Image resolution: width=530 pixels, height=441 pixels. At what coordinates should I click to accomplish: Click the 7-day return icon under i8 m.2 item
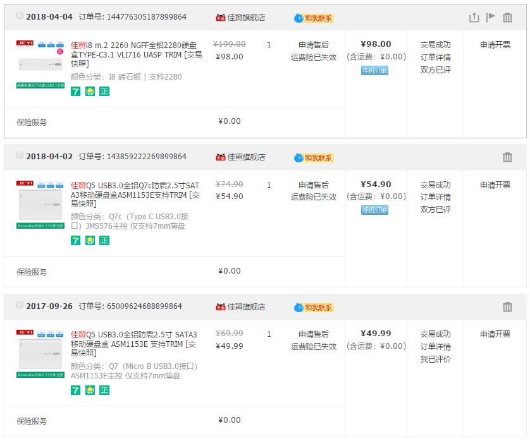click(x=75, y=91)
